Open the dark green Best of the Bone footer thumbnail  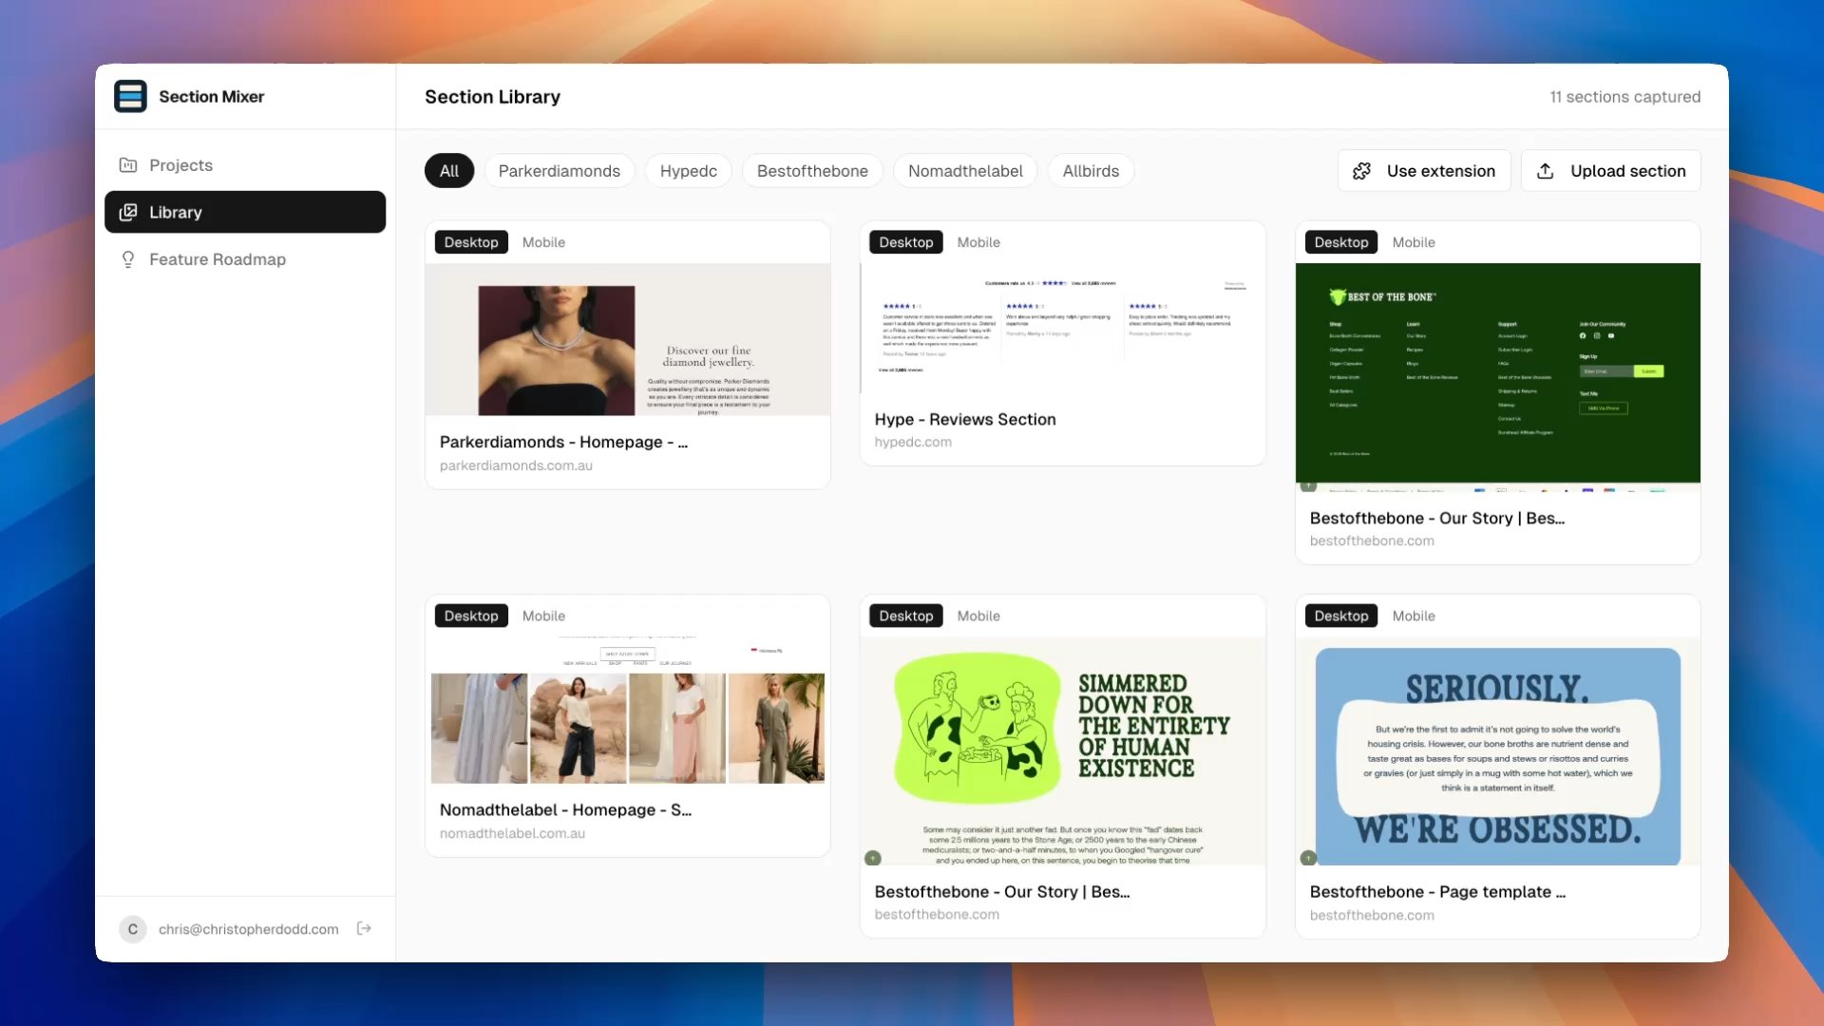point(1498,377)
